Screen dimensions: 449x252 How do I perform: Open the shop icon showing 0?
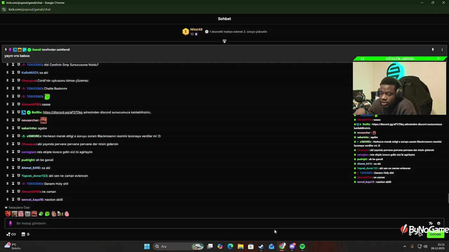[25, 234]
